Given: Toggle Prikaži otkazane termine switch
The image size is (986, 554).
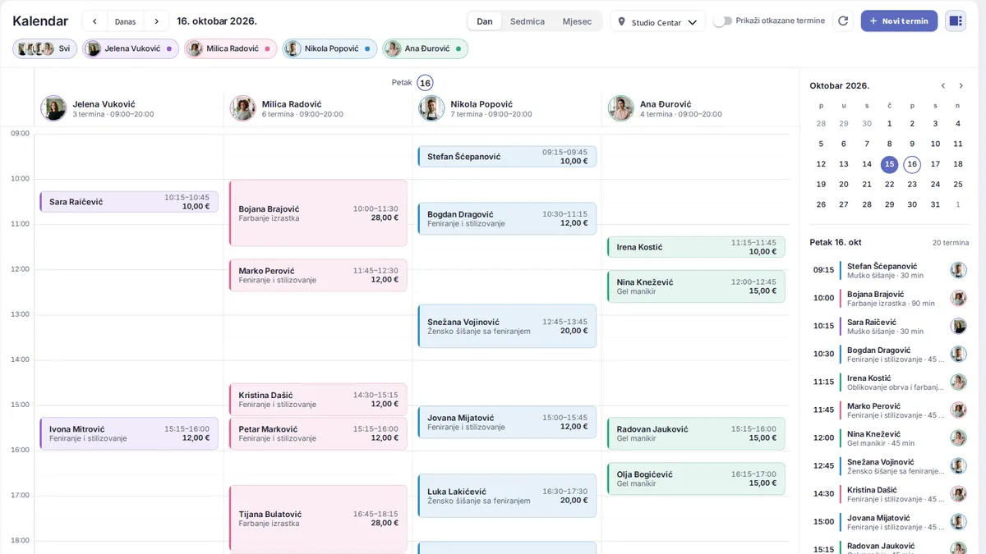Looking at the screenshot, I should (722, 21).
